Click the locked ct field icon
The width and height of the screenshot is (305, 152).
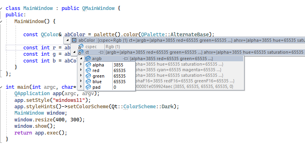(x=81, y=52)
